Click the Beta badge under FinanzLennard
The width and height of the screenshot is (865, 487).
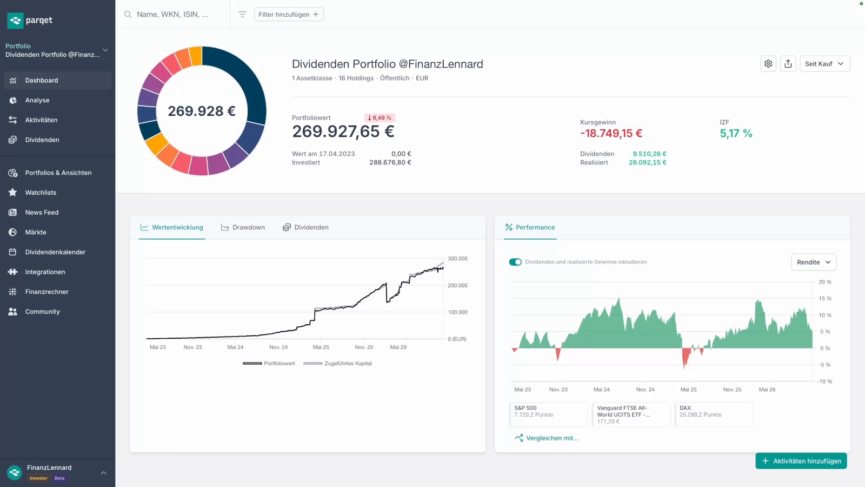click(x=59, y=478)
